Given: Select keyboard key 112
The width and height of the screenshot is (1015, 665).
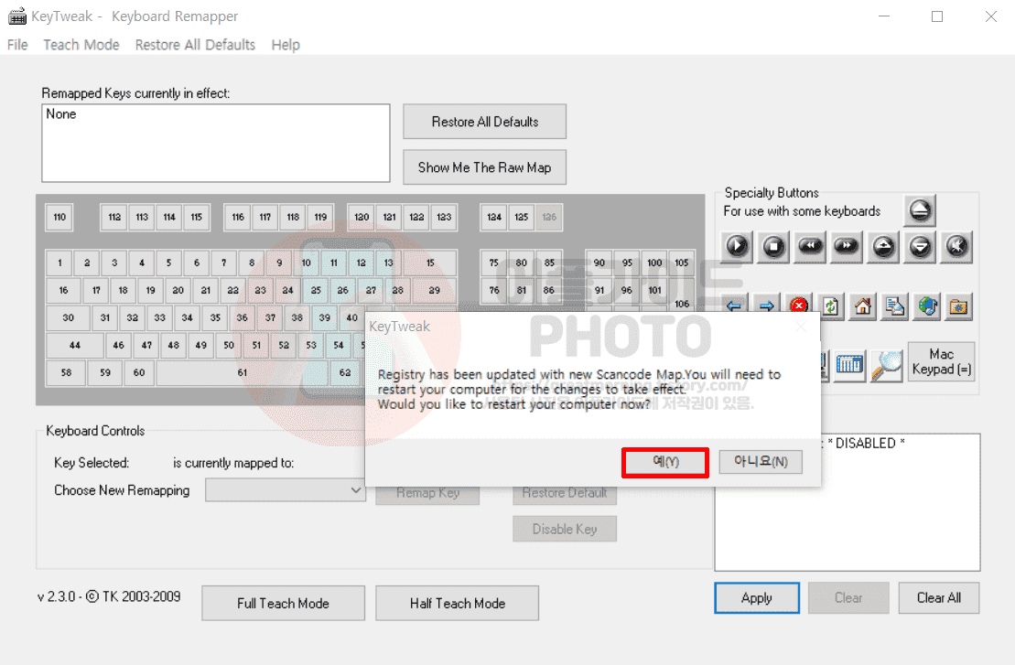Looking at the screenshot, I should pyautogui.click(x=114, y=217).
